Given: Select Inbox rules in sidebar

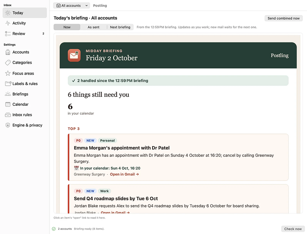Looking at the screenshot, I should (25, 115).
